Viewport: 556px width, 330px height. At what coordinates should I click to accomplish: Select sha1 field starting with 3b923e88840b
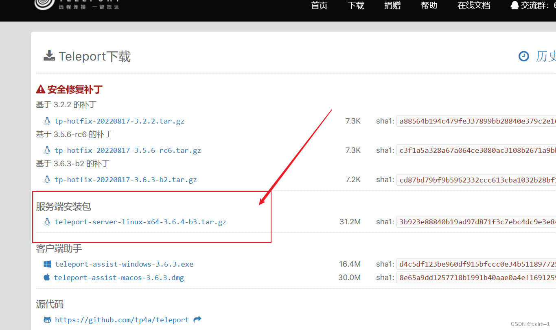click(476, 221)
